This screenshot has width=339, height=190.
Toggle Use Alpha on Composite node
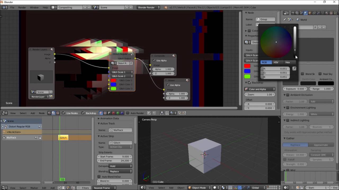coord(154,60)
